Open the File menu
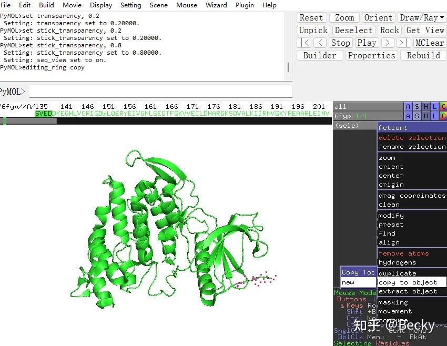 tap(5, 5)
